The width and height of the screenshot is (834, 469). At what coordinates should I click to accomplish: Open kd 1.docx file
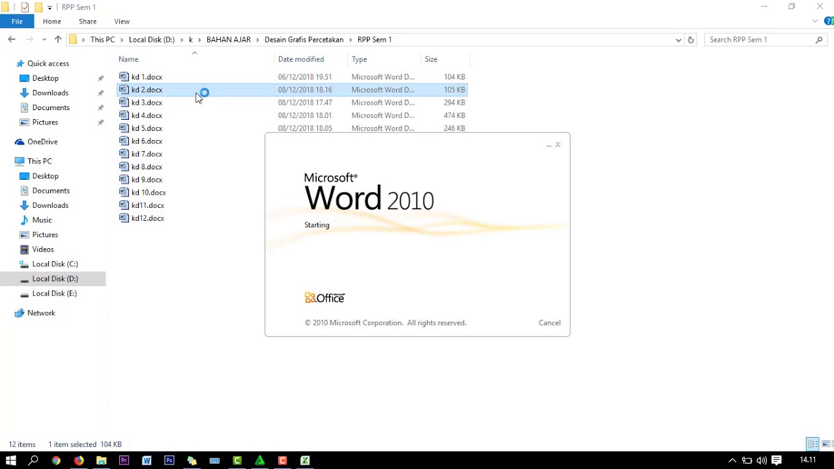141,77
